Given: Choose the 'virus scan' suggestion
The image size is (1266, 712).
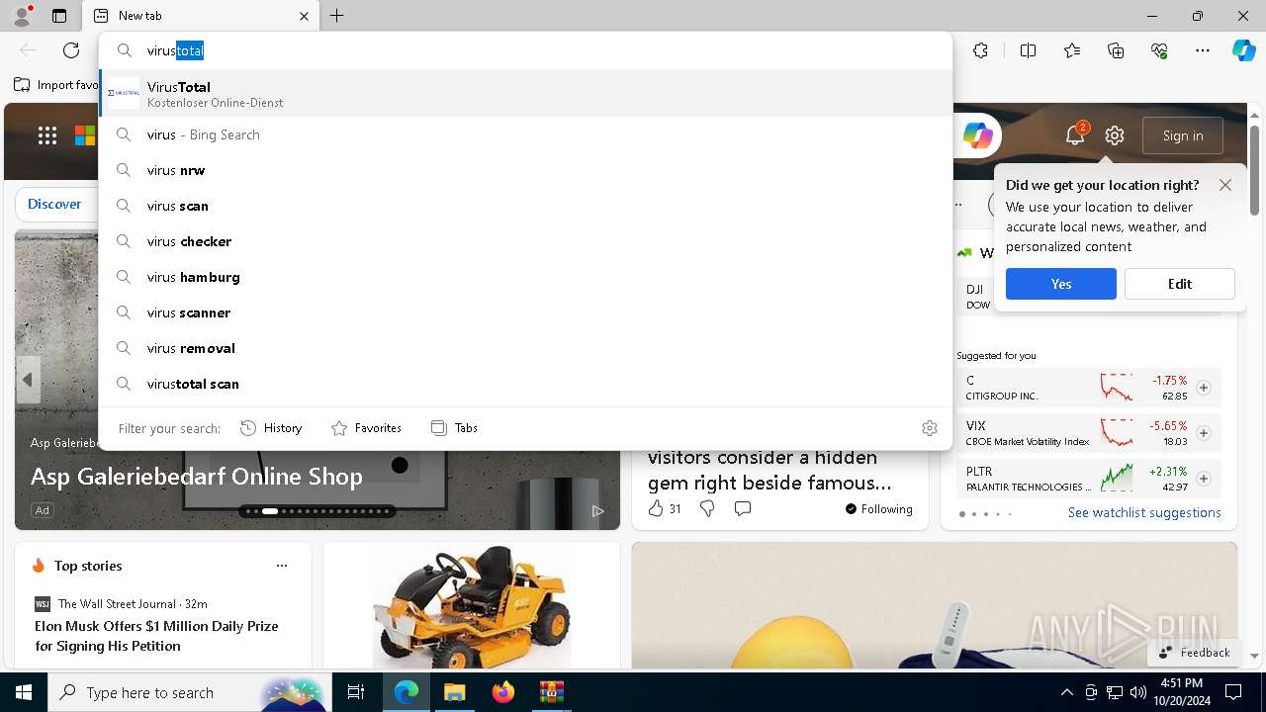Looking at the screenshot, I should (525, 206).
